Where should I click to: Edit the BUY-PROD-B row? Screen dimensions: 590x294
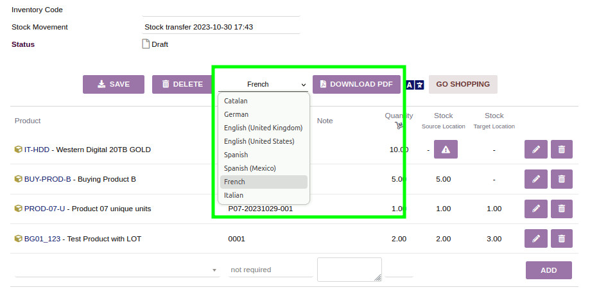[x=536, y=179]
